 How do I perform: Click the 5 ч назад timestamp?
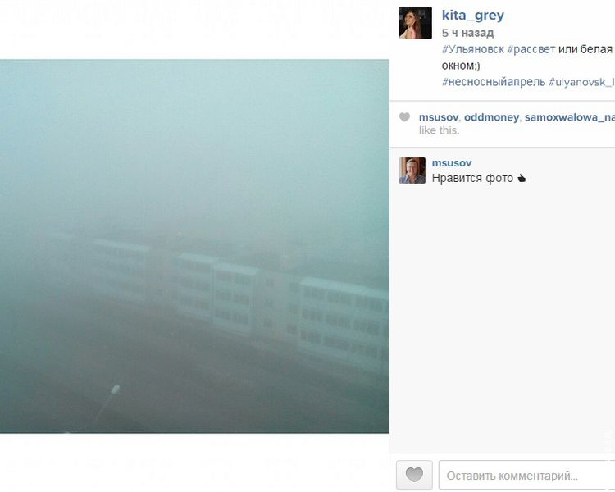(x=467, y=33)
